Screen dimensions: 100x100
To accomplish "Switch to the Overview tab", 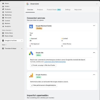I will (x=30, y=10).
